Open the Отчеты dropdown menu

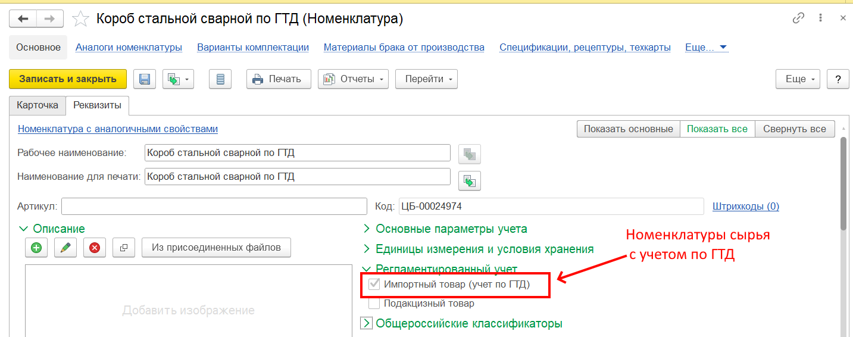click(x=353, y=79)
